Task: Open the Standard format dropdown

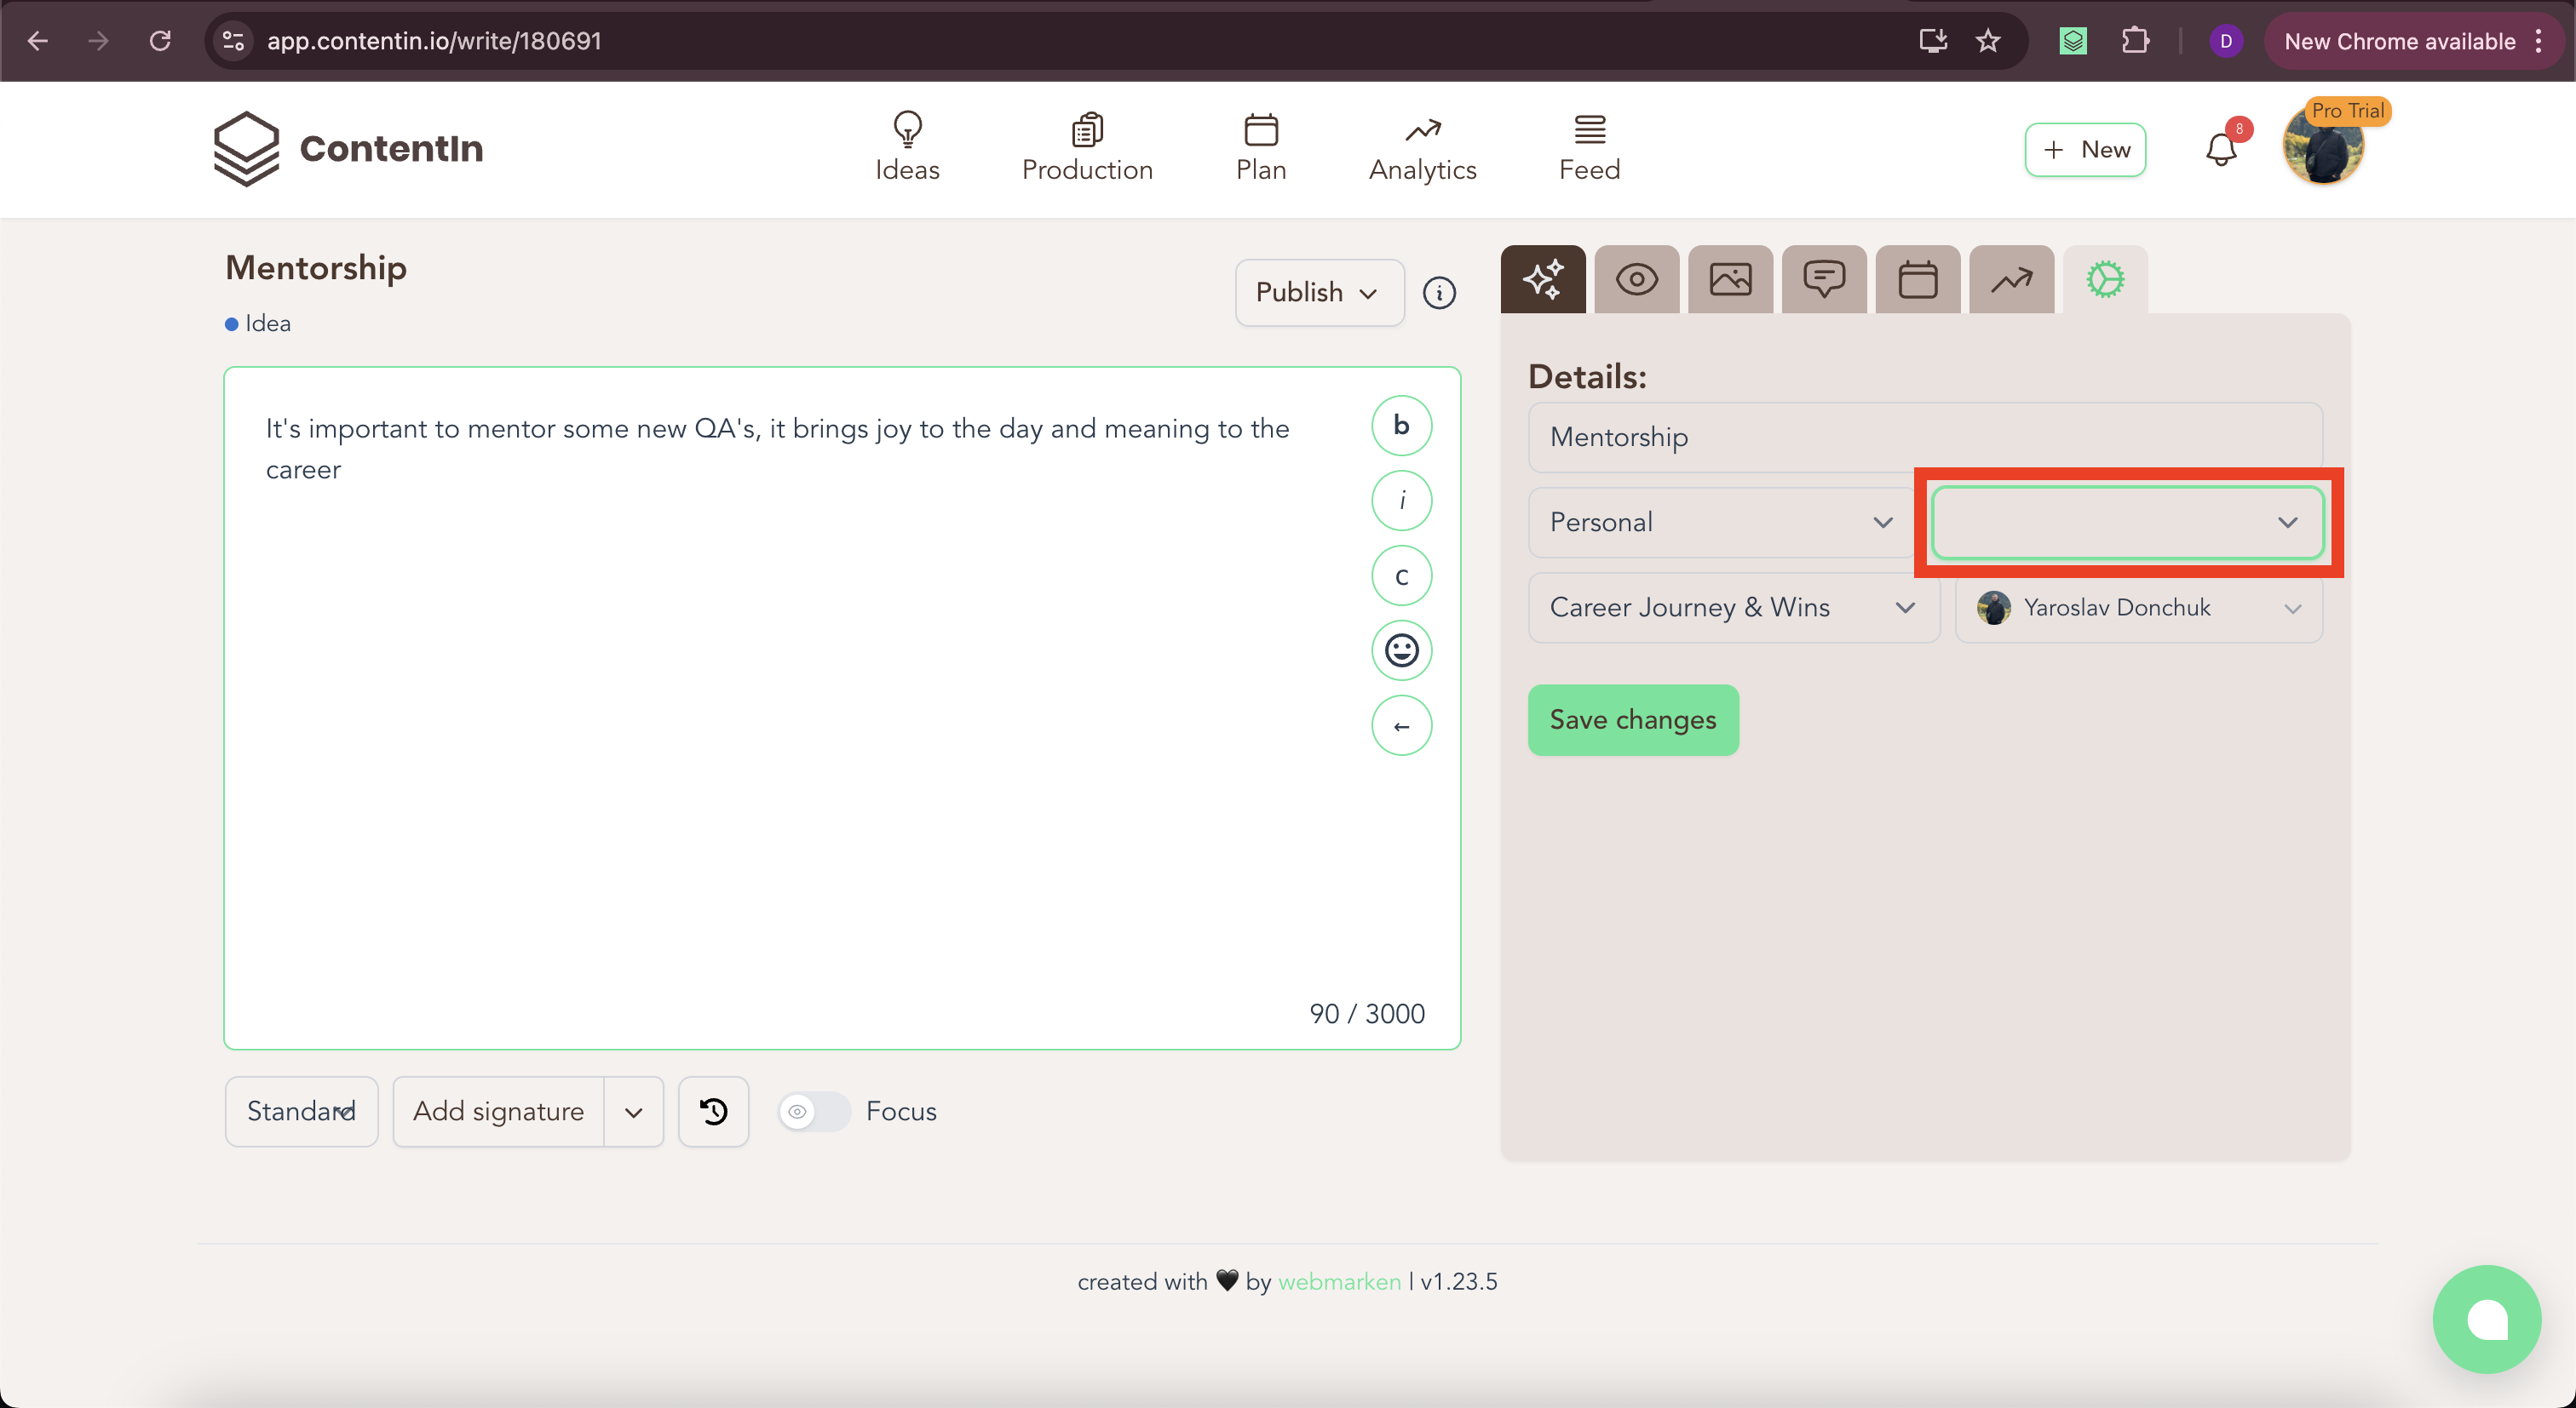Action: (301, 1111)
